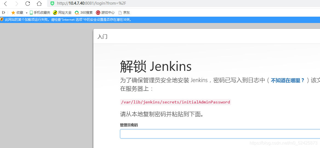Toggle the bookmarks sidebar arrow icon
This screenshot has width=320, height=148.
4,13
